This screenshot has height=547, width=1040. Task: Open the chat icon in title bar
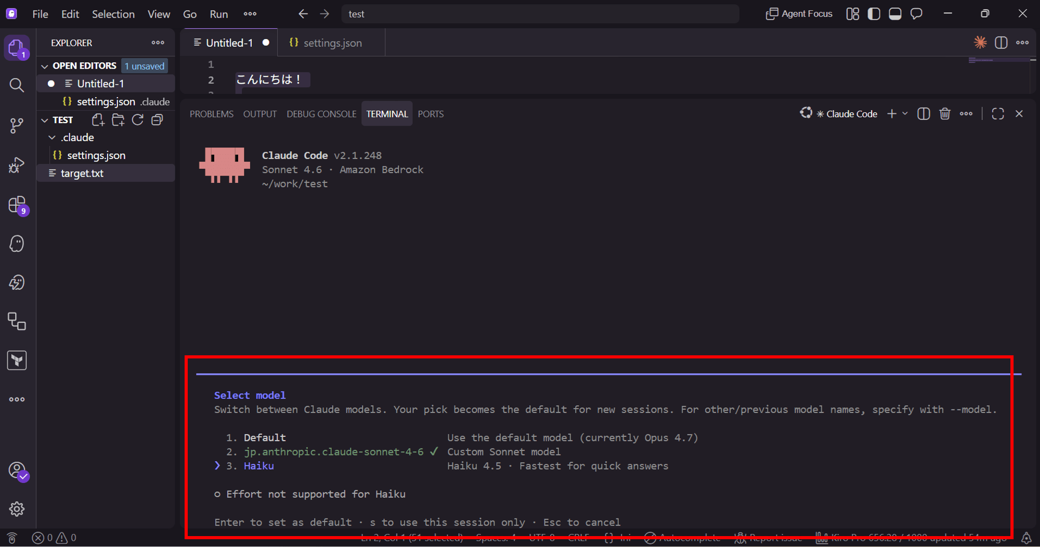[x=916, y=14]
